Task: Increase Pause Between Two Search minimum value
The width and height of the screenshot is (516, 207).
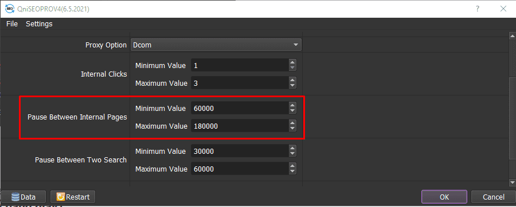Action: click(x=292, y=149)
